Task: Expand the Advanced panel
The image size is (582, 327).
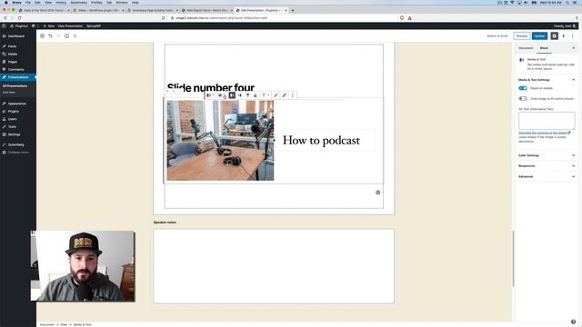Action: (x=547, y=176)
